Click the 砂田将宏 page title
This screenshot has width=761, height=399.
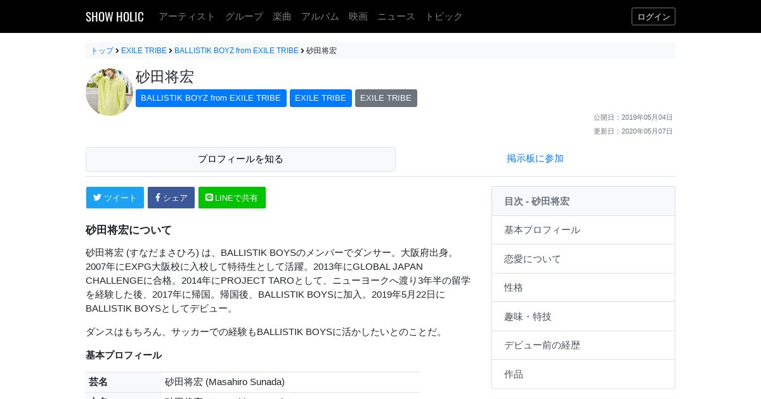165,77
